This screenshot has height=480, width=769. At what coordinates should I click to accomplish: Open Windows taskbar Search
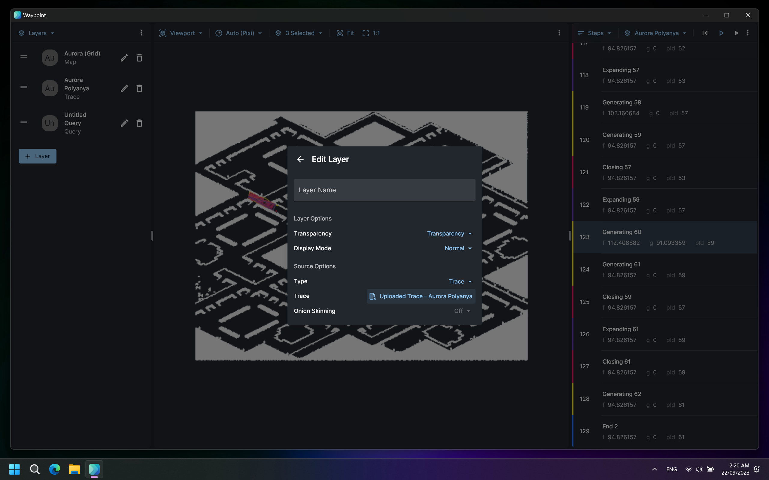point(35,469)
